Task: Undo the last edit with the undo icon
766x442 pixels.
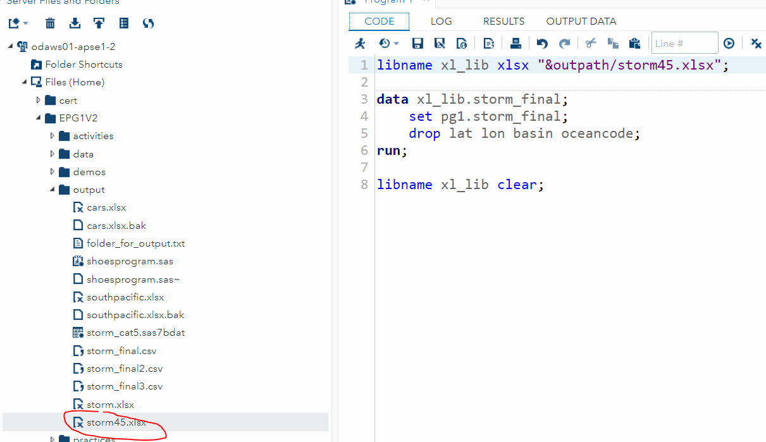Action: tap(542, 43)
